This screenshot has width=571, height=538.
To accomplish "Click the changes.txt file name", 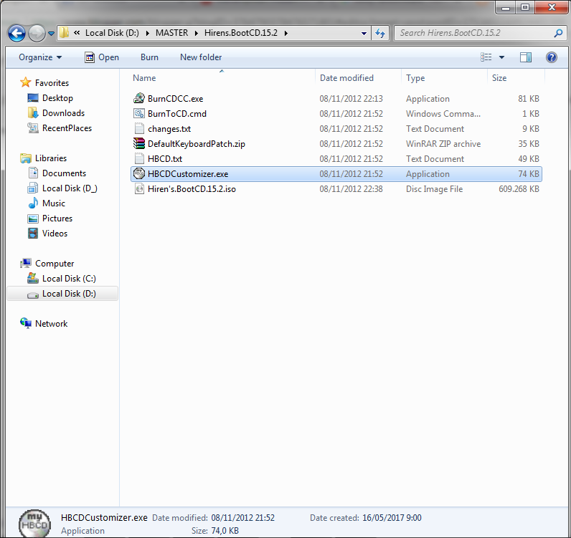I will tap(169, 129).
